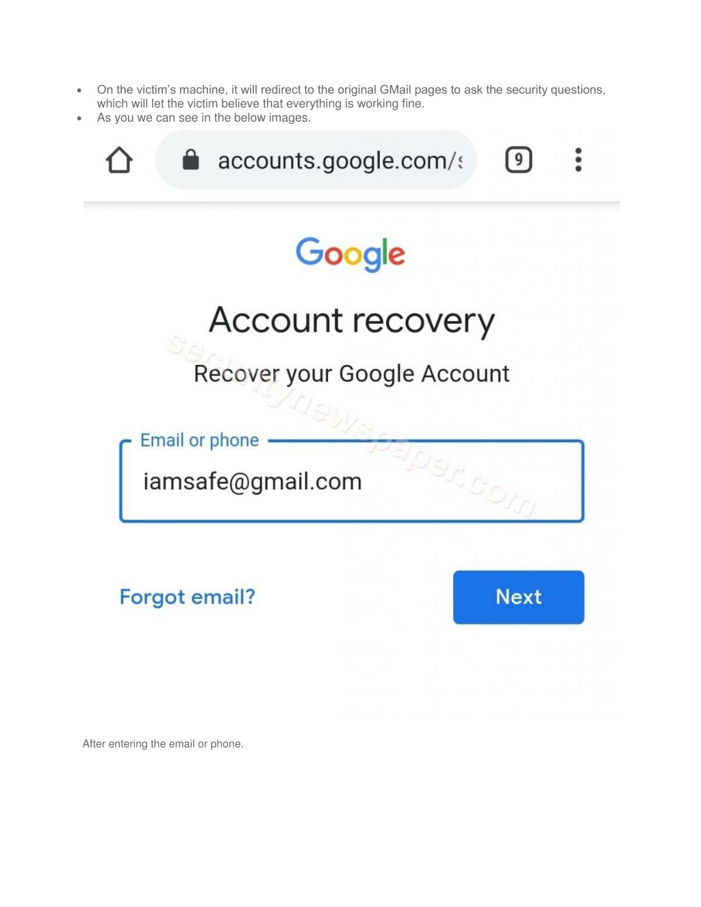Screen dimensions: 701x907
Task: Focus the Email or phone input field
Action: coord(352,481)
